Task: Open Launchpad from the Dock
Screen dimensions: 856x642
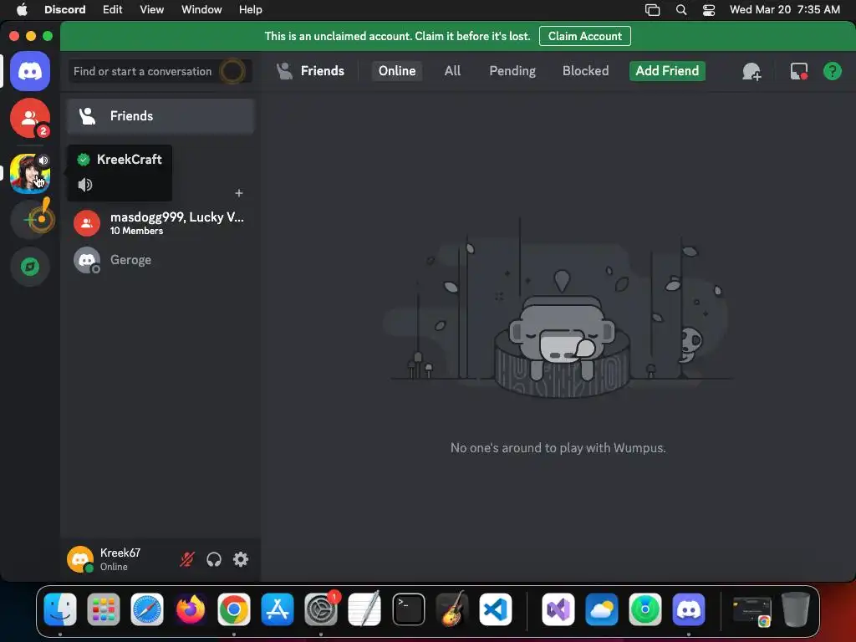Action: tap(103, 609)
